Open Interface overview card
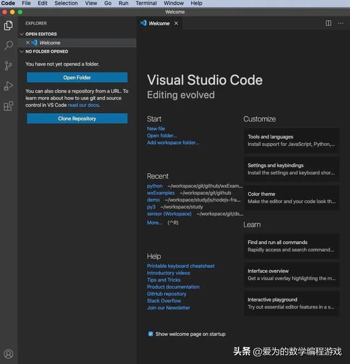This screenshot has width=350, height=364. (x=292, y=275)
